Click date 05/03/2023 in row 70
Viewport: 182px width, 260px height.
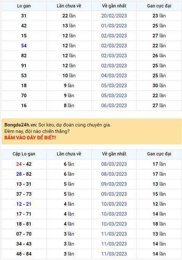click(114, 96)
